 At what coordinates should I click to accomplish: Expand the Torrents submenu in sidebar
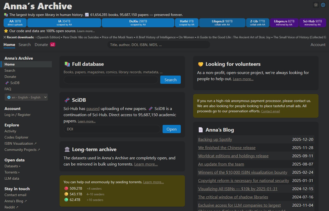(12, 172)
